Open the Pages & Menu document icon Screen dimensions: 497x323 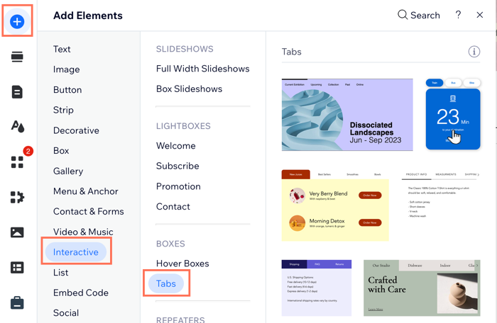coord(17,92)
